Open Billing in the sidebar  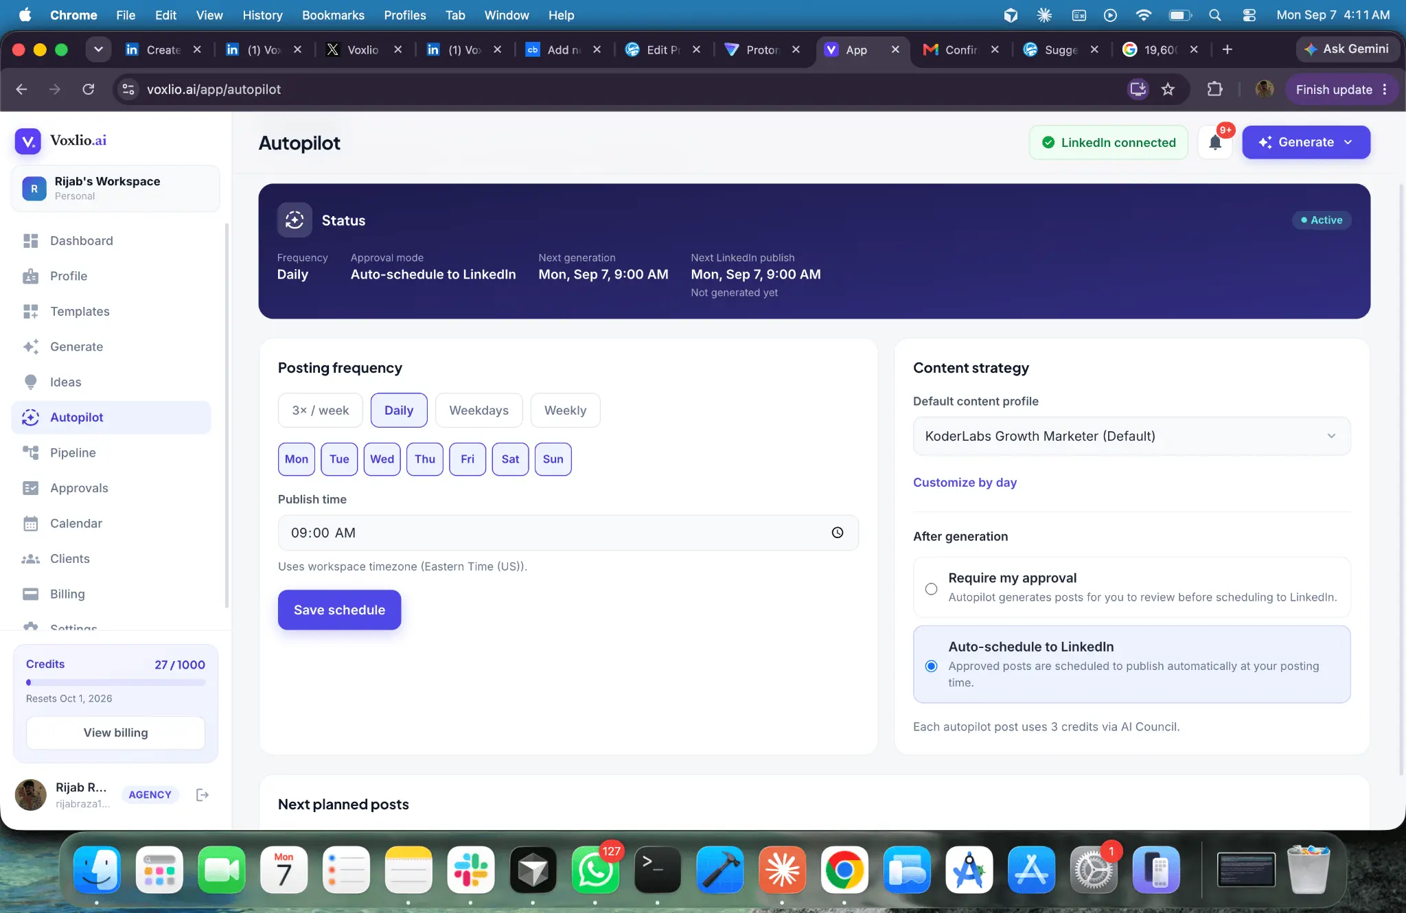pos(111,594)
